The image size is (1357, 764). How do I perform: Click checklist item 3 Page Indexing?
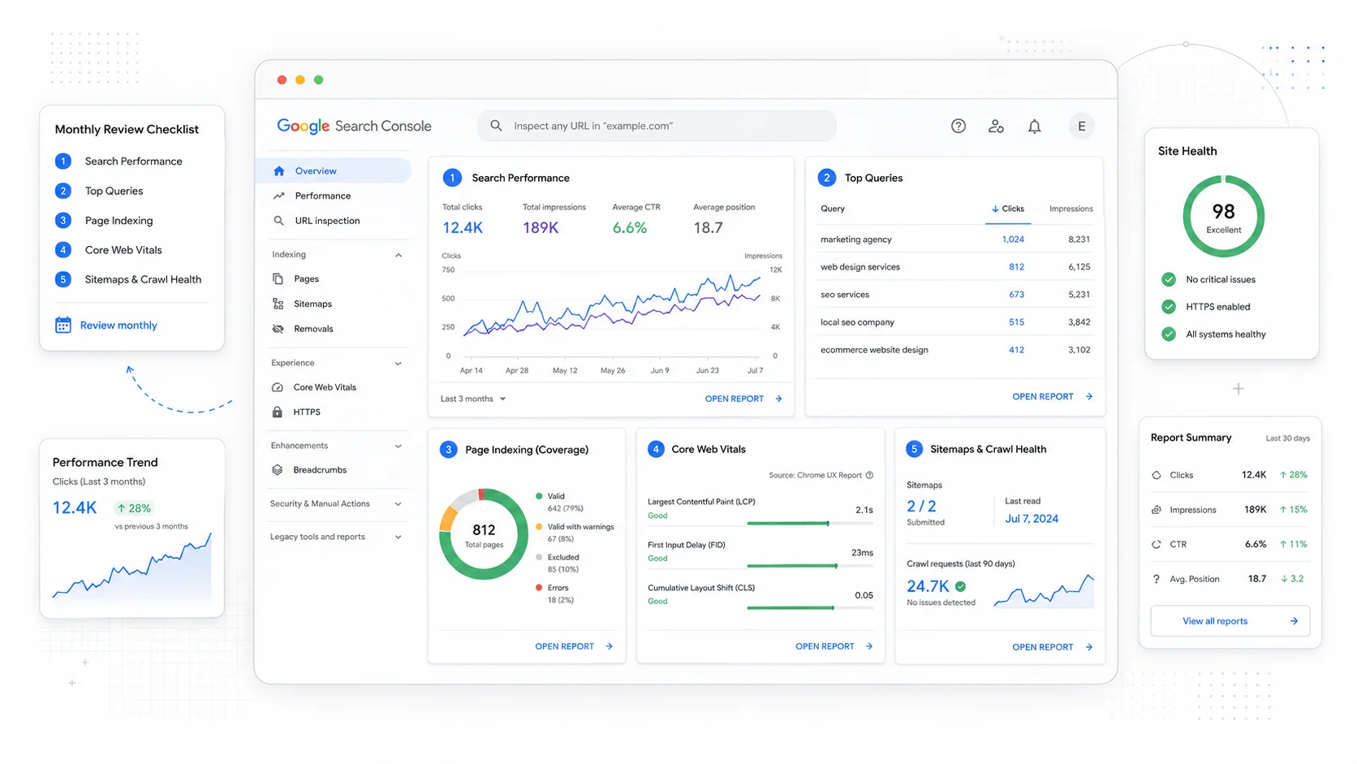pyautogui.click(x=104, y=220)
